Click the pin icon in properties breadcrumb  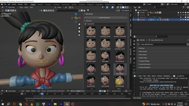click(x=188, y=40)
